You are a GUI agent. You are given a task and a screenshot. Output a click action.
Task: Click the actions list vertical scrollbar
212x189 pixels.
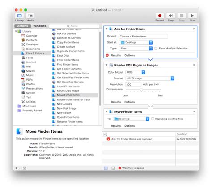(x=100, y=68)
